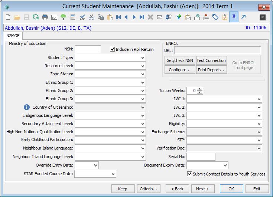The width and height of the screenshot is (273, 197).
Task: Open Early Childhood Participation dropdown
Action: pos(143,140)
